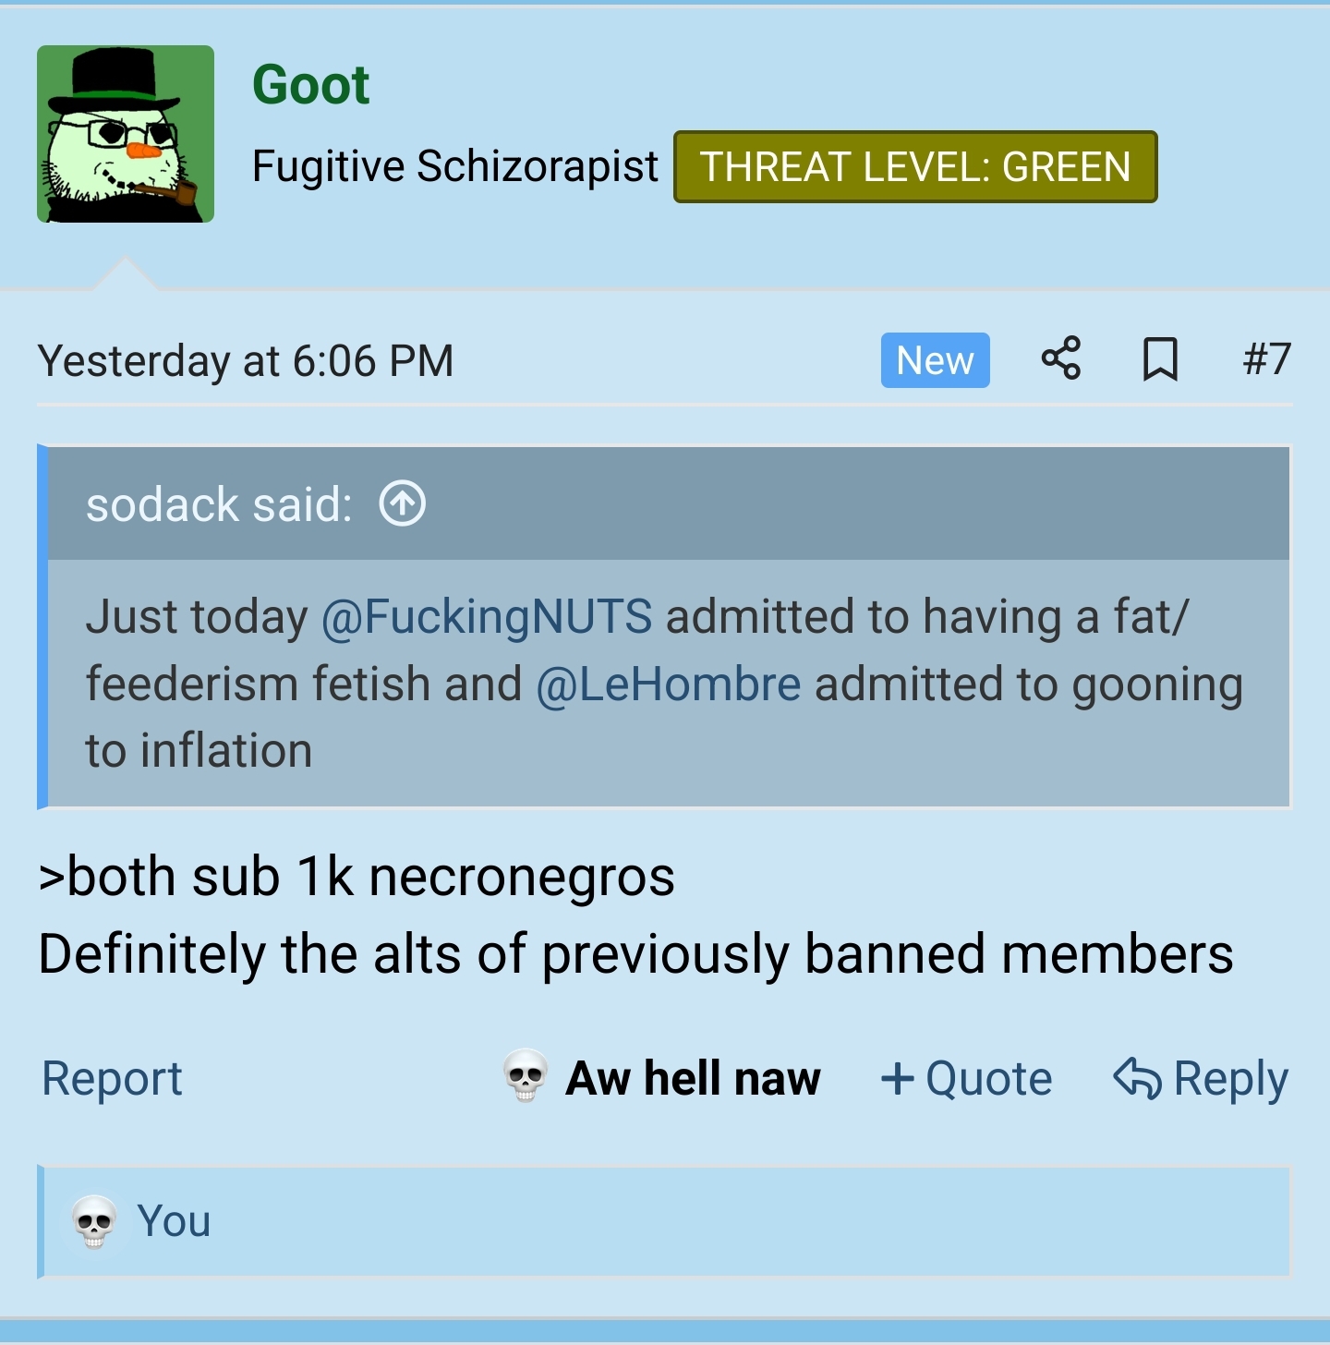Open post number #7 permalink
This screenshot has height=1345, width=1330.
click(1266, 358)
